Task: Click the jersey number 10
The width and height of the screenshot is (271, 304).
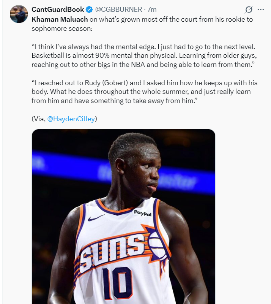Action: 118,282
